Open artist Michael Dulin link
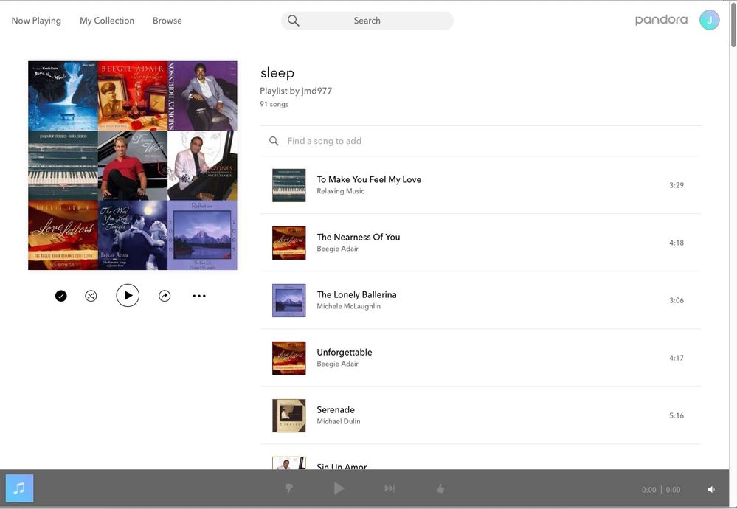Viewport: 737px width, 509px height. click(339, 421)
